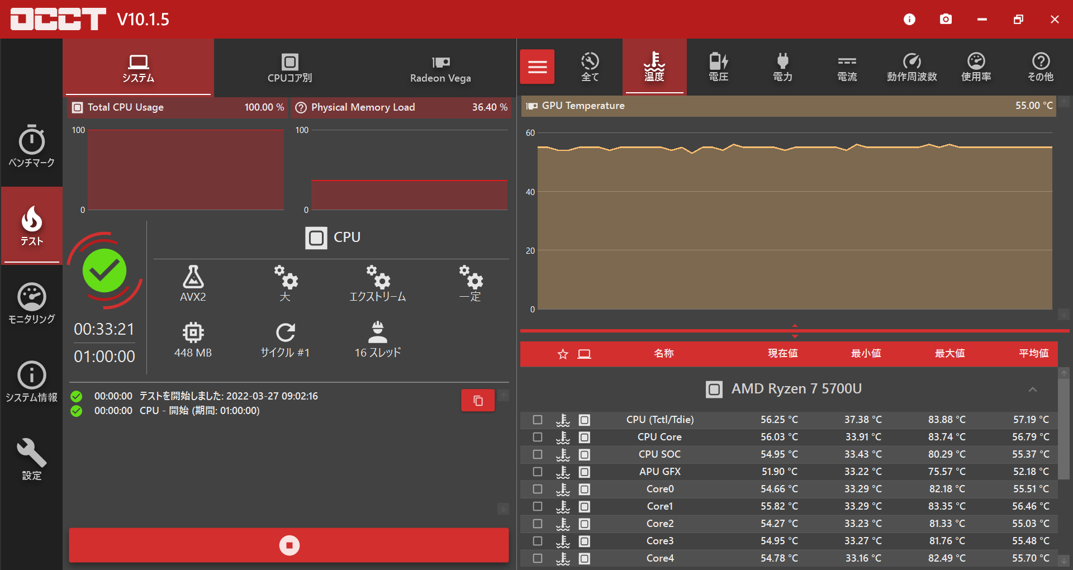
Task: Check the CPU SOC row checkbox
Action: click(538, 454)
